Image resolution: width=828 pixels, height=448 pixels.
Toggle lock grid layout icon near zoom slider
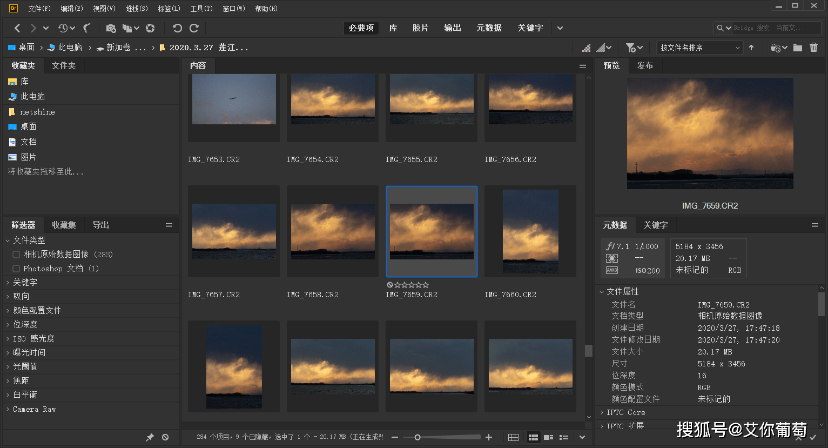pos(513,437)
